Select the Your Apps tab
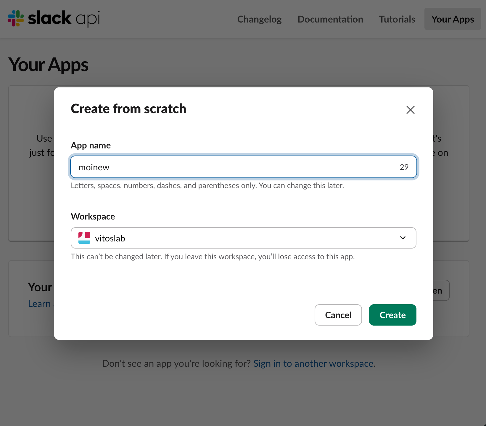 pyautogui.click(x=453, y=19)
